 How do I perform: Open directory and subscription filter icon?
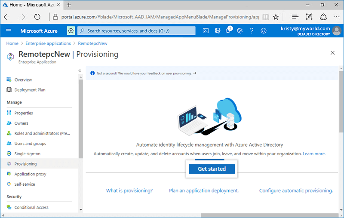(x=217, y=31)
